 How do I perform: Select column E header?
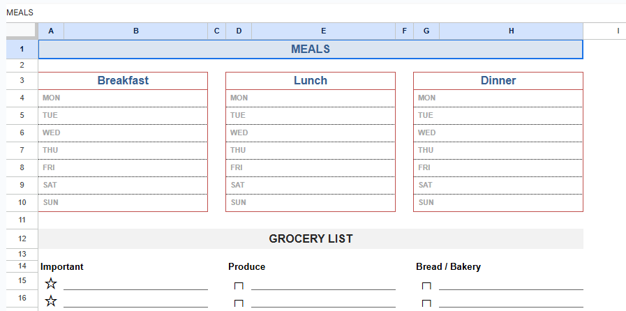[x=323, y=31]
